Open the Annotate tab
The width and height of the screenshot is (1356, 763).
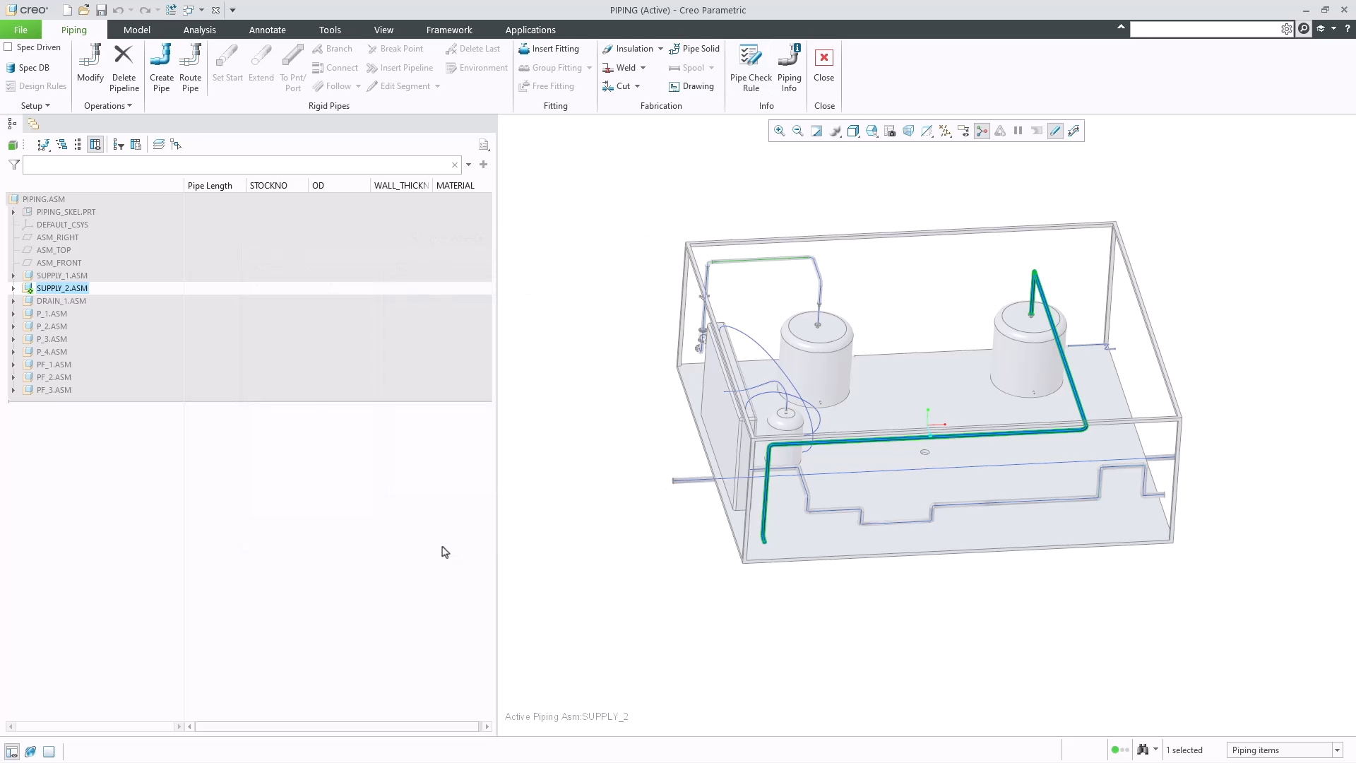pyautogui.click(x=267, y=30)
